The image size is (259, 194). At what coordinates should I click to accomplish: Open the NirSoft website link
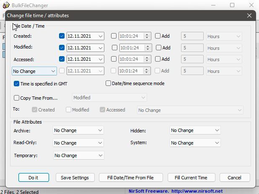(x=197, y=191)
